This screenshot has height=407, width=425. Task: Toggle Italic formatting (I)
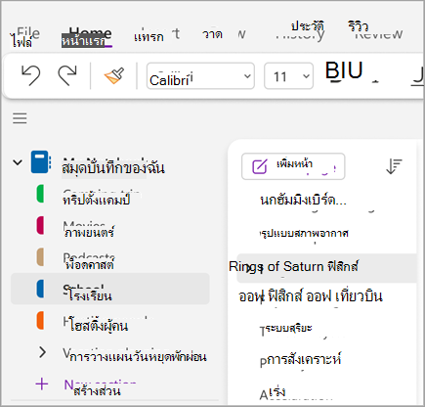click(x=342, y=70)
